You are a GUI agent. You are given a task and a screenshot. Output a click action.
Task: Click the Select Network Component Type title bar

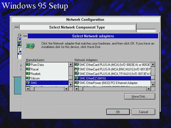77,27
